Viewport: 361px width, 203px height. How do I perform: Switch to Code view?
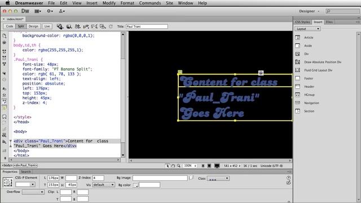tap(10, 27)
